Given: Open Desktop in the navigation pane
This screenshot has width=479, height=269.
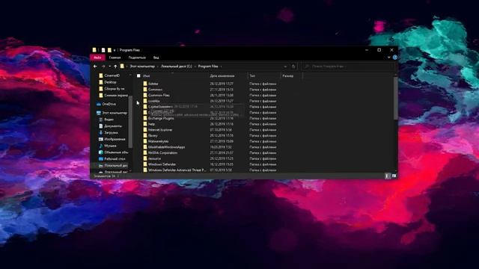Looking at the screenshot, I should pos(110,82).
